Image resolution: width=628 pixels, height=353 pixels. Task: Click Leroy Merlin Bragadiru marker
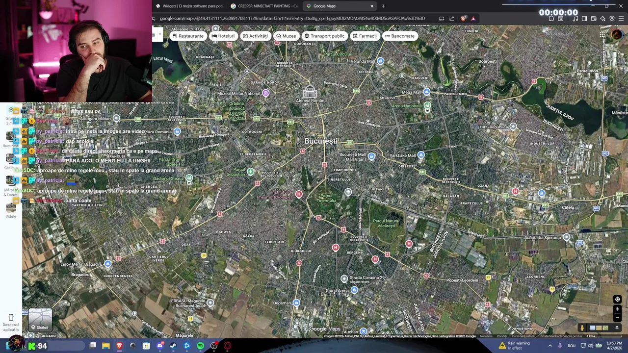tap(107, 264)
